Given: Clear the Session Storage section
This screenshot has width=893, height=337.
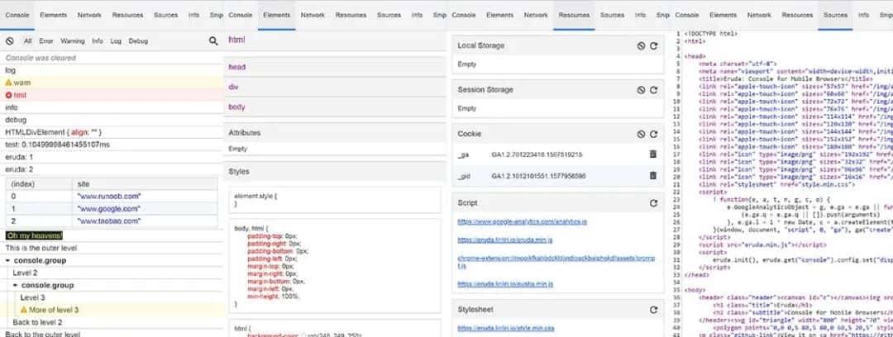Looking at the screenshot, I should pos(641,90).
